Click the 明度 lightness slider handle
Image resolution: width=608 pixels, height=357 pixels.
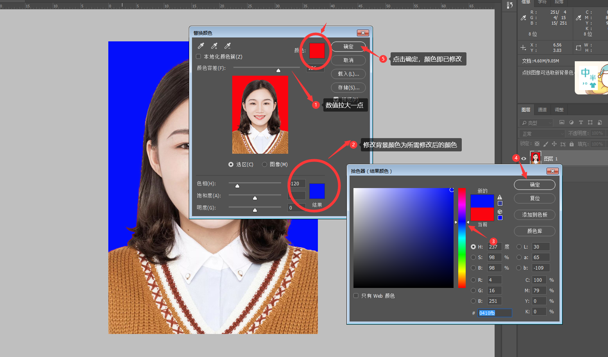255,210
